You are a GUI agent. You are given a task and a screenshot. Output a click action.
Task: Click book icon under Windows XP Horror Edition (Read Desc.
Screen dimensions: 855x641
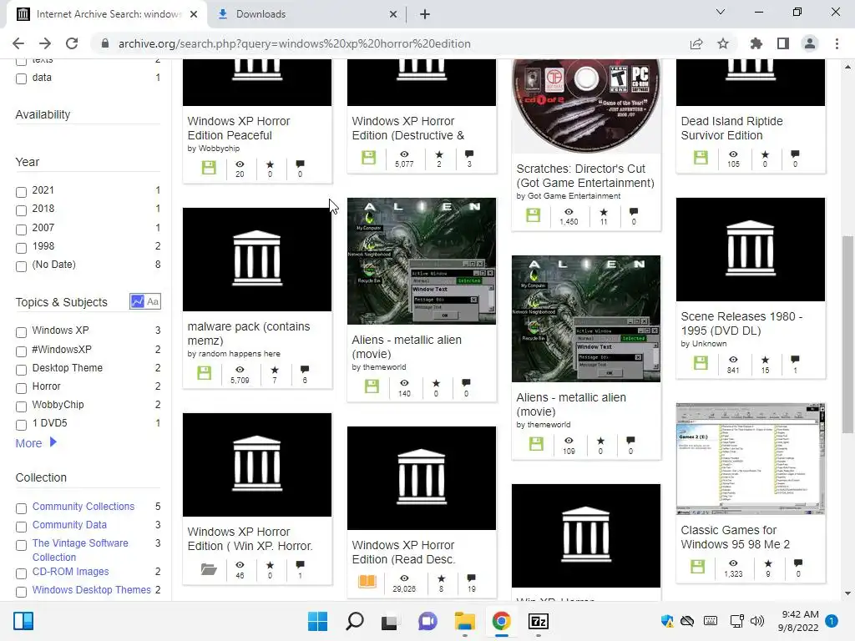[367, 582]
